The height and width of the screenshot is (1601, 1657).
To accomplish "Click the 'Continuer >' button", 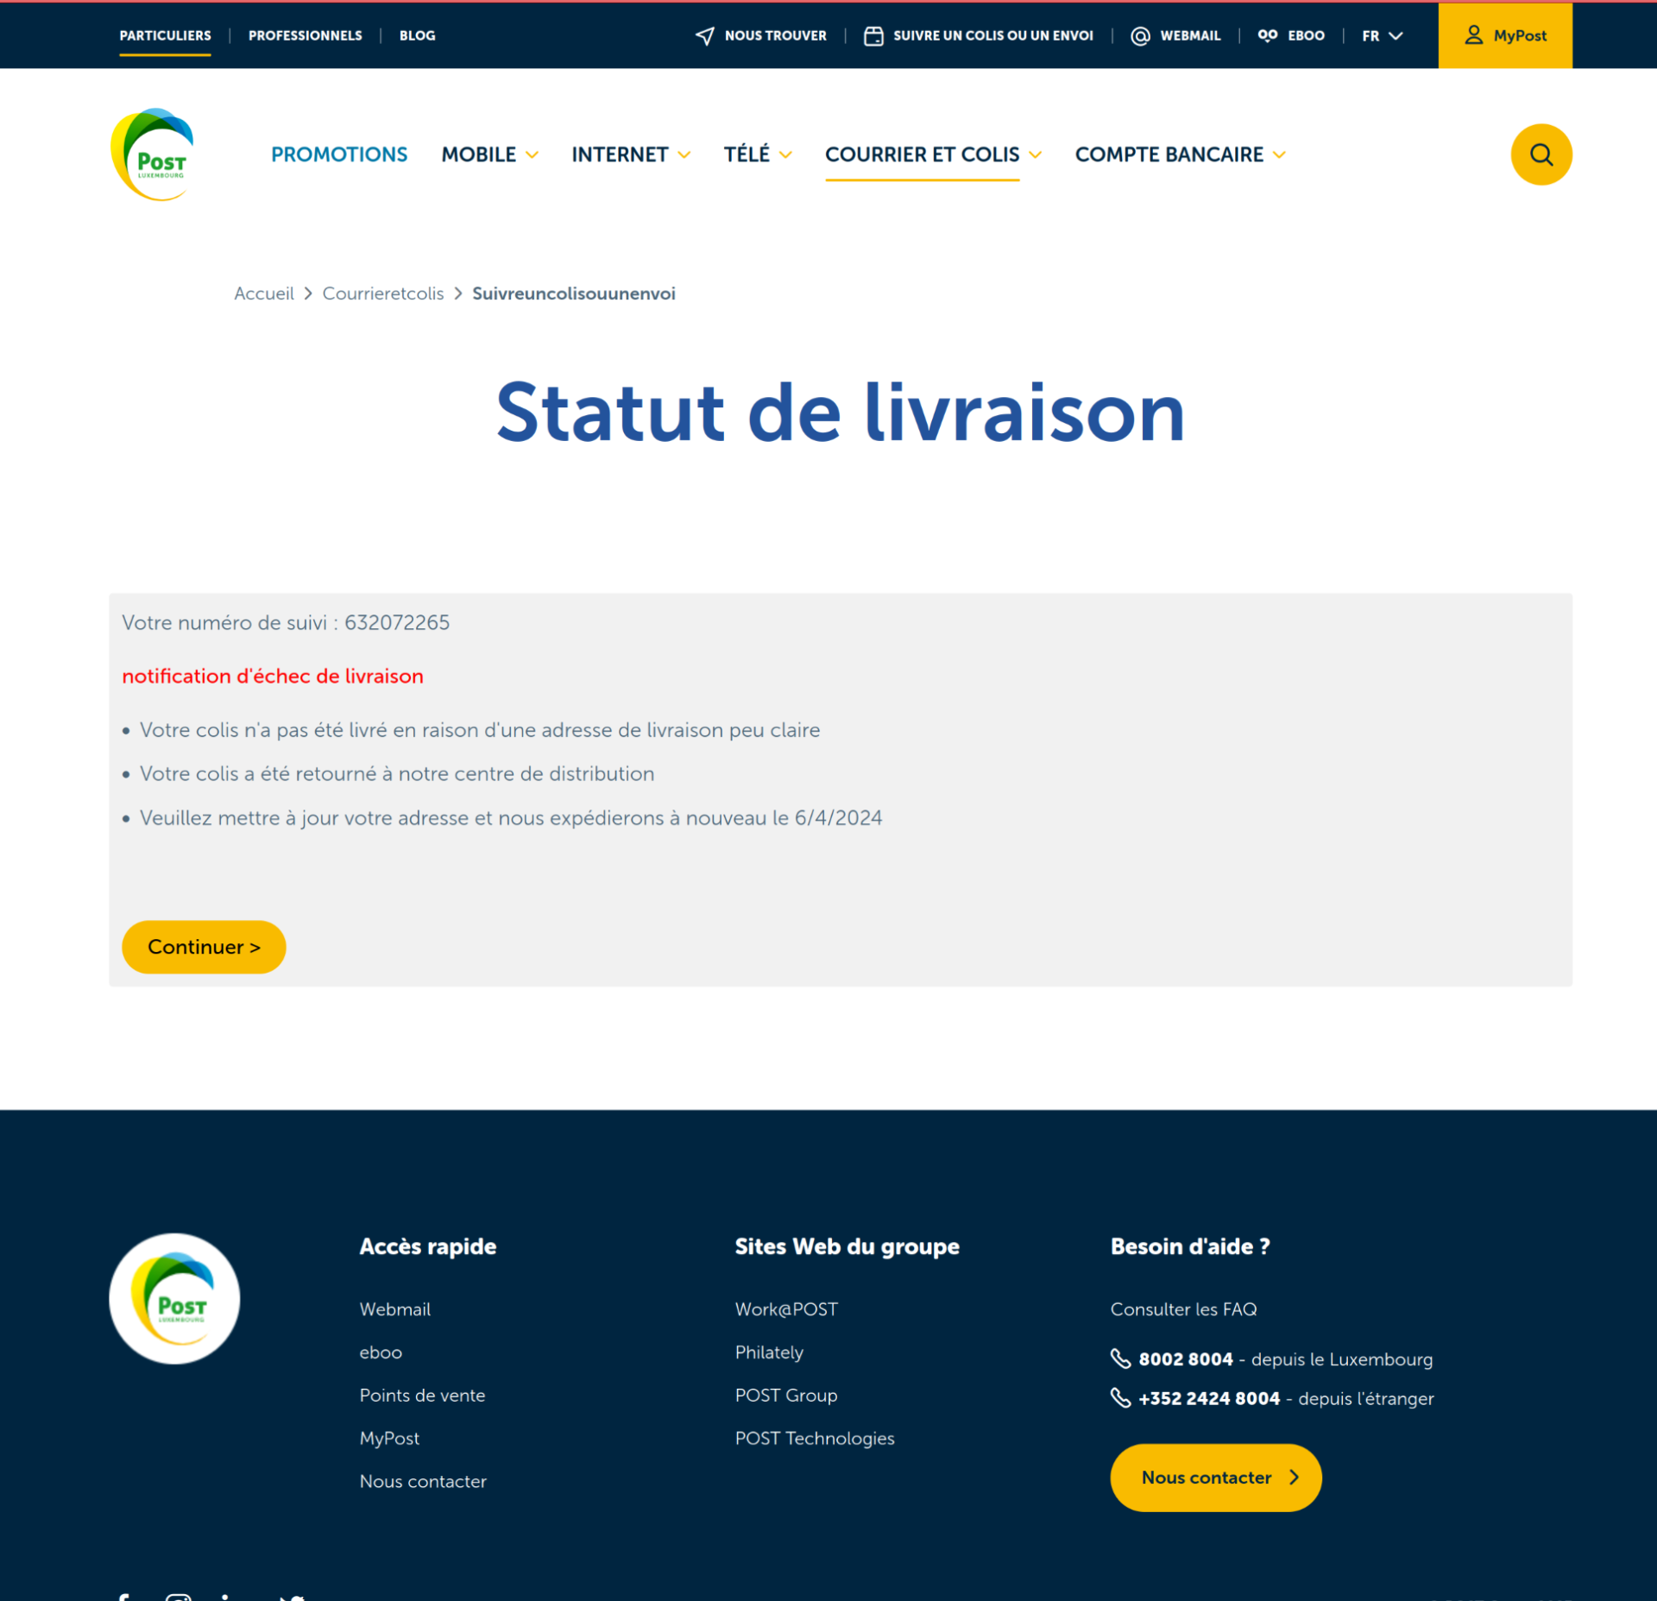I will [203, 947].
